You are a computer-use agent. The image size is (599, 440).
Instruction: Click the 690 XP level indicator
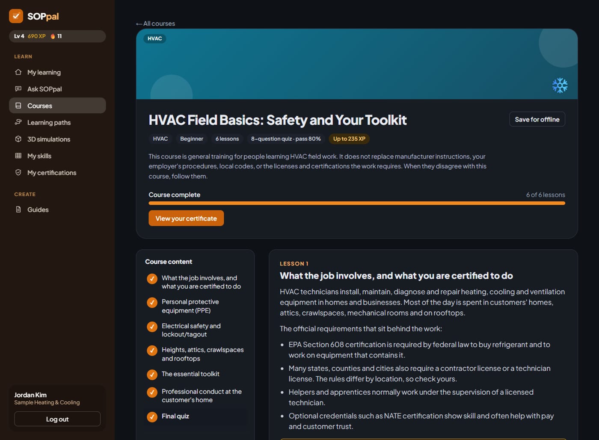click(x=36, y=36)
